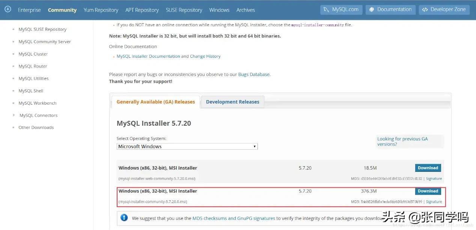Open MySQL Community Server sidebar link

45,42
